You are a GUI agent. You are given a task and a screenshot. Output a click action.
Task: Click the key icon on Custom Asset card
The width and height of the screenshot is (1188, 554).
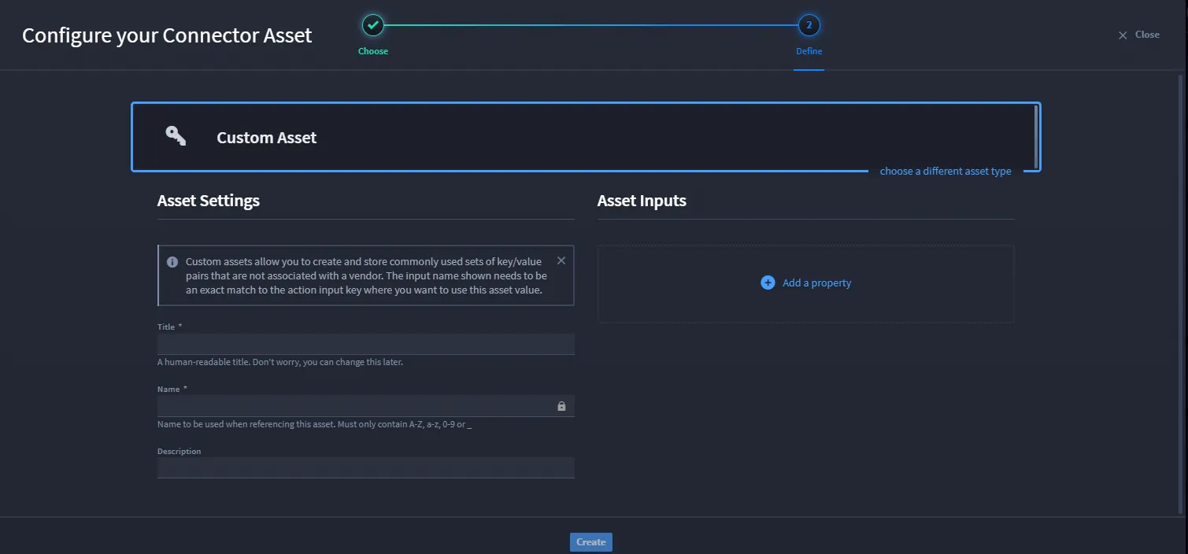point(176,135)
